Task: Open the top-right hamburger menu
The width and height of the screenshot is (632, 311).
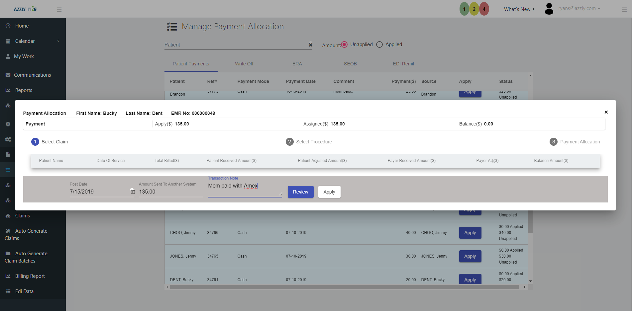Action: [624, 9]
